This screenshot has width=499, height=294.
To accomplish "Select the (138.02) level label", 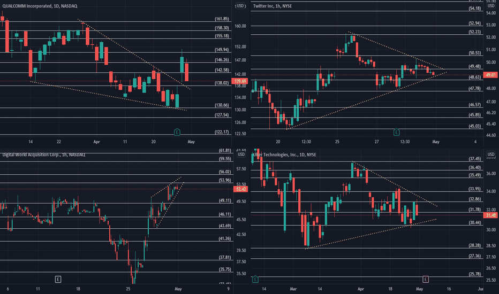I will (x=222, y=83).
